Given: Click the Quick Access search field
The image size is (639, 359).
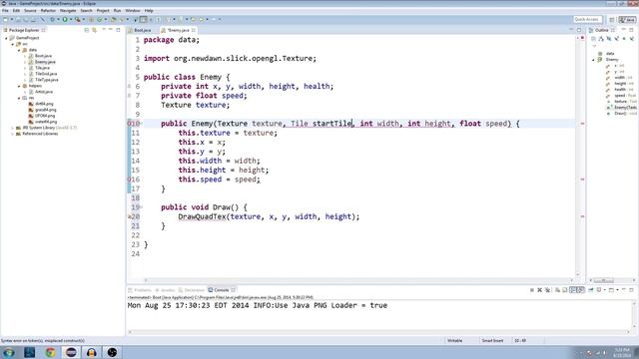Looking at the screenshot, I should coord(587,20).
